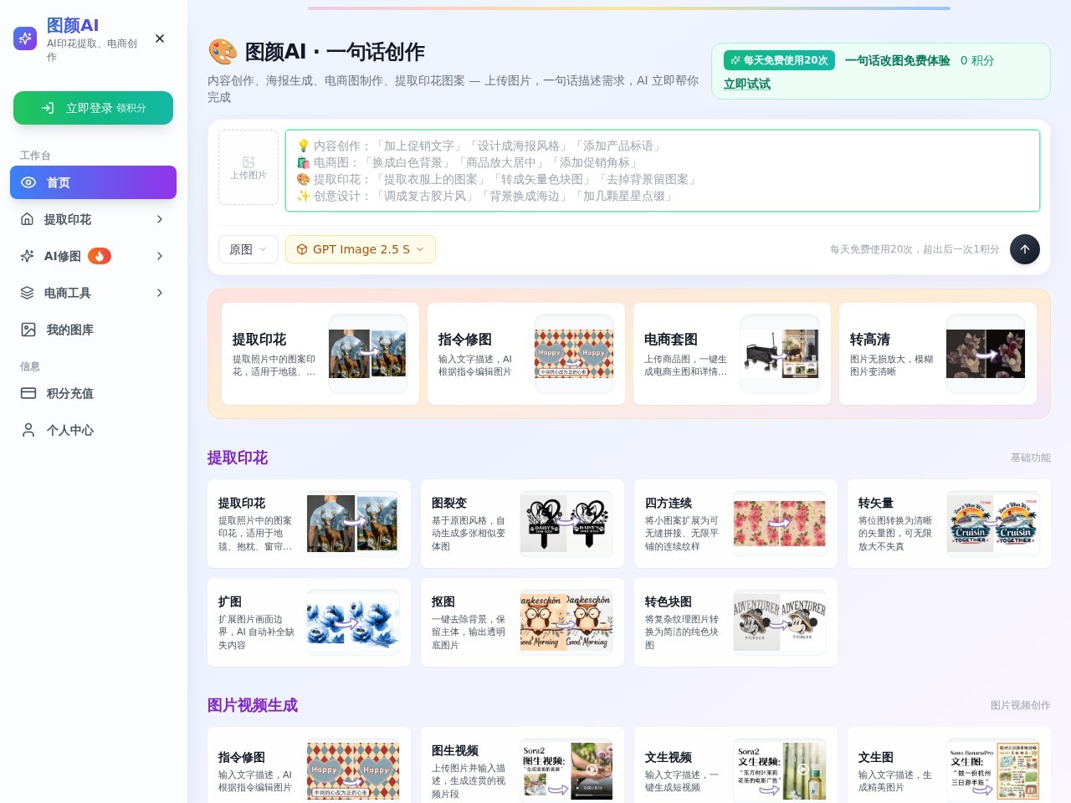Click the Adventurer thumbnail in 转色块图
Viewport: 1071px width, 803px height.
click(779, 622)
